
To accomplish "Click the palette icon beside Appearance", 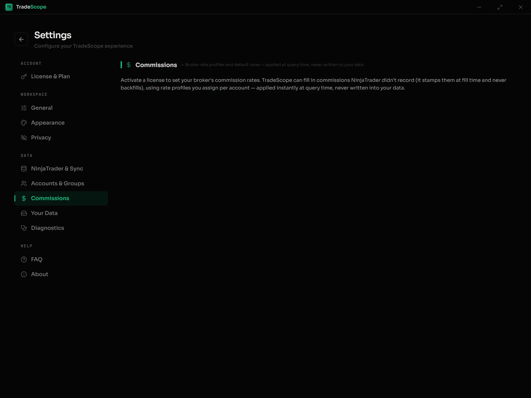I will (x=24, y=123).
